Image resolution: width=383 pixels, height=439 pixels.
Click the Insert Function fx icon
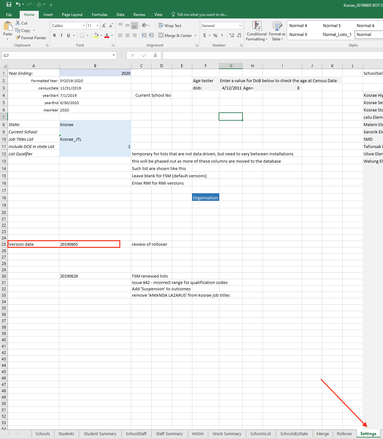point(155,55)
